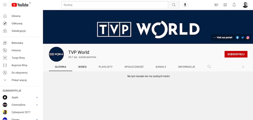Viewport: 253px width, 120px height.
Task: Switch to the KANAŁY tab
Action: coord(161,67)
